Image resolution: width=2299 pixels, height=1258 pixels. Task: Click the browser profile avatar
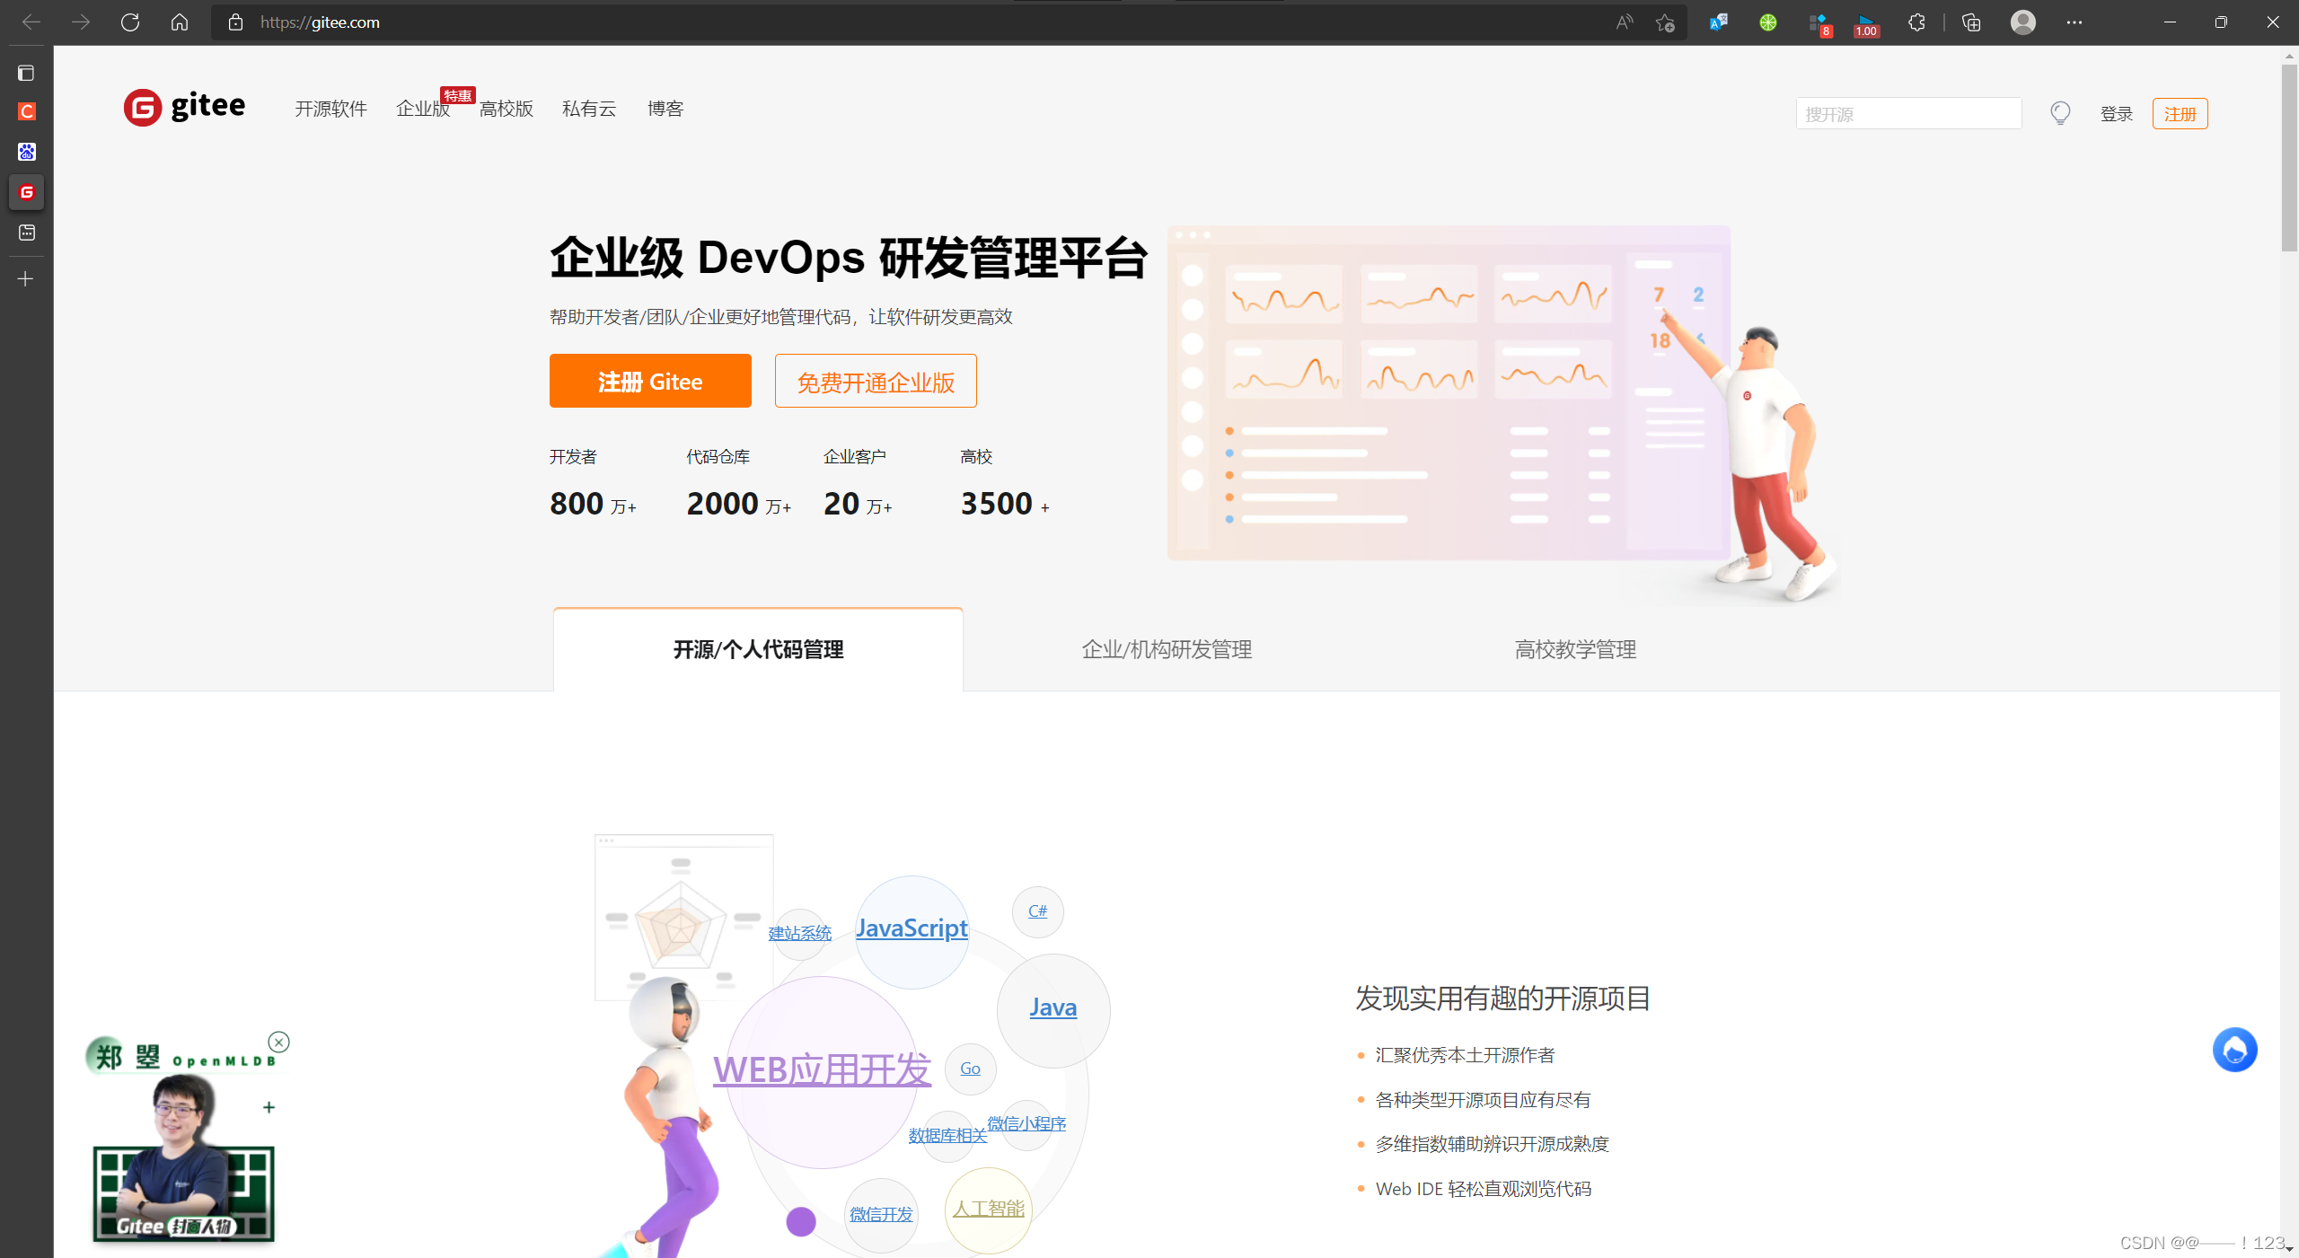point(2022,22)
